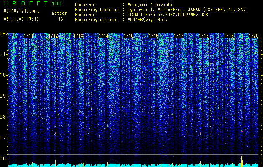263x167 pixels.
Task: Click the 1711 time marker
Action: (x=28, y=36)
